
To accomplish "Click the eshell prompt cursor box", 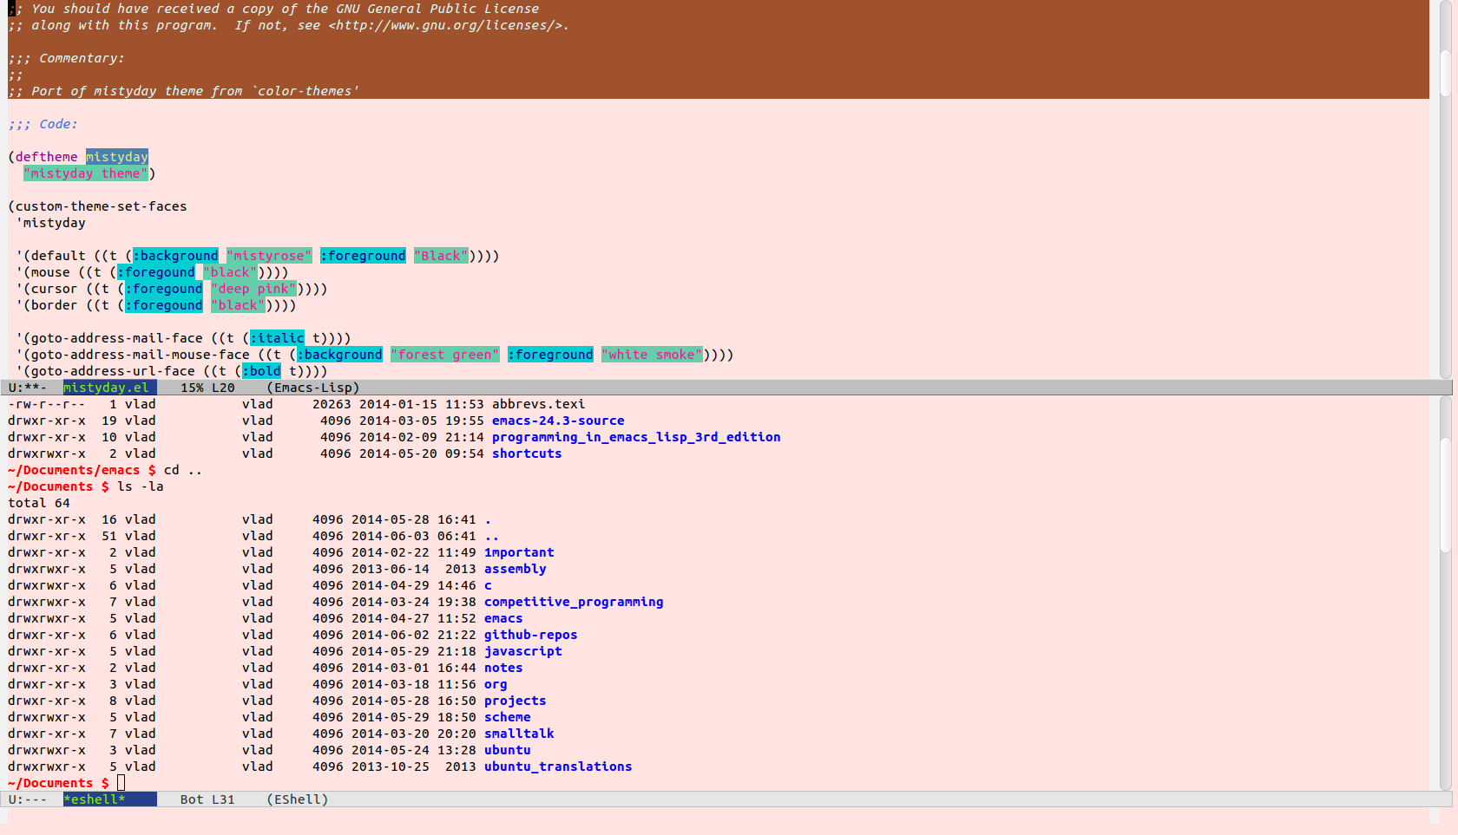I will tap(121, 783).
